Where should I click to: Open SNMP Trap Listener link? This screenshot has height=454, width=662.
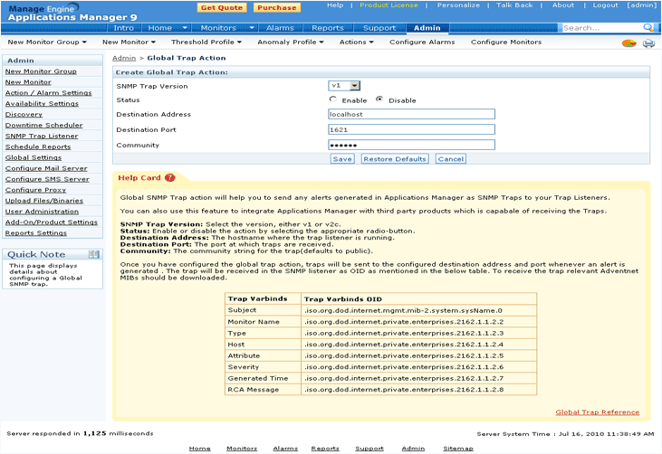pyautogui.click(x=42, y=137)
